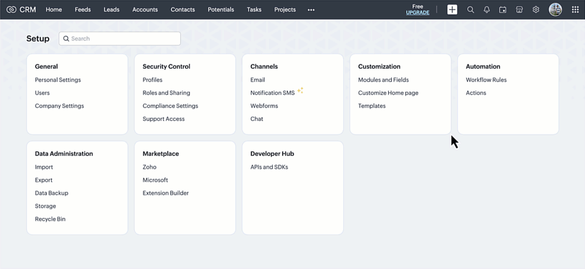Viewport: 585px width, 269px height.
Task: Open the Projects module tab
Action: 284,9
